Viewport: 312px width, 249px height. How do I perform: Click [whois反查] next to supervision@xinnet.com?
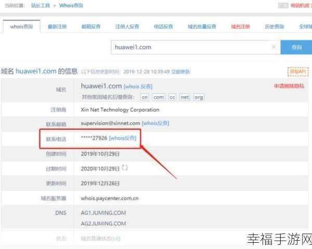[x=155, y=123]
